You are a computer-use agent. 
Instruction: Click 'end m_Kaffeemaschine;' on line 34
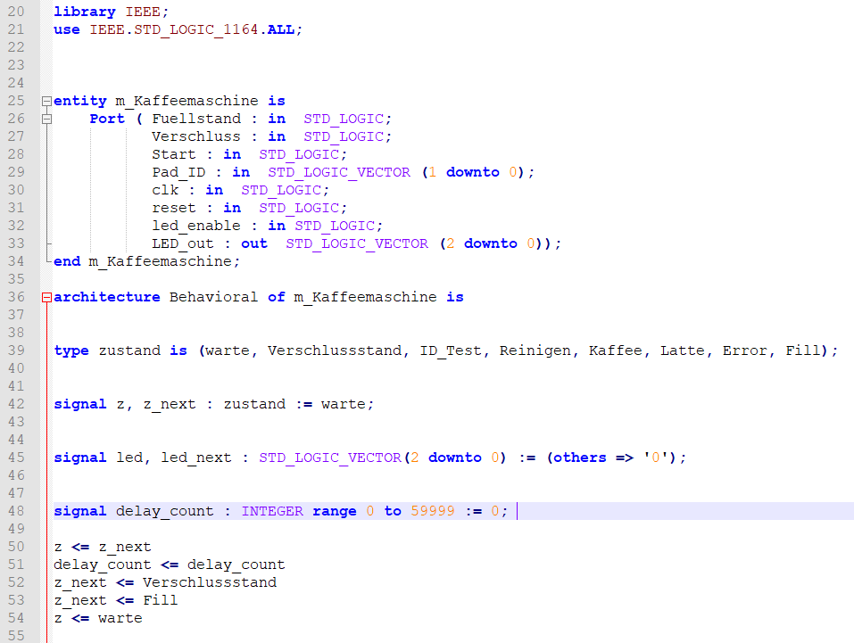[146, 262]
